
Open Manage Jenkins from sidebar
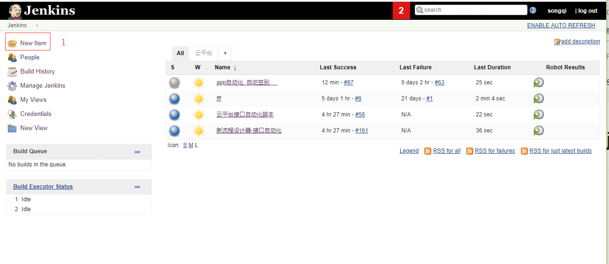[42, 85]
